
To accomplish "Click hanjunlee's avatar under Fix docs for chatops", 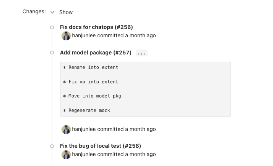I will (x=66, y=36).
